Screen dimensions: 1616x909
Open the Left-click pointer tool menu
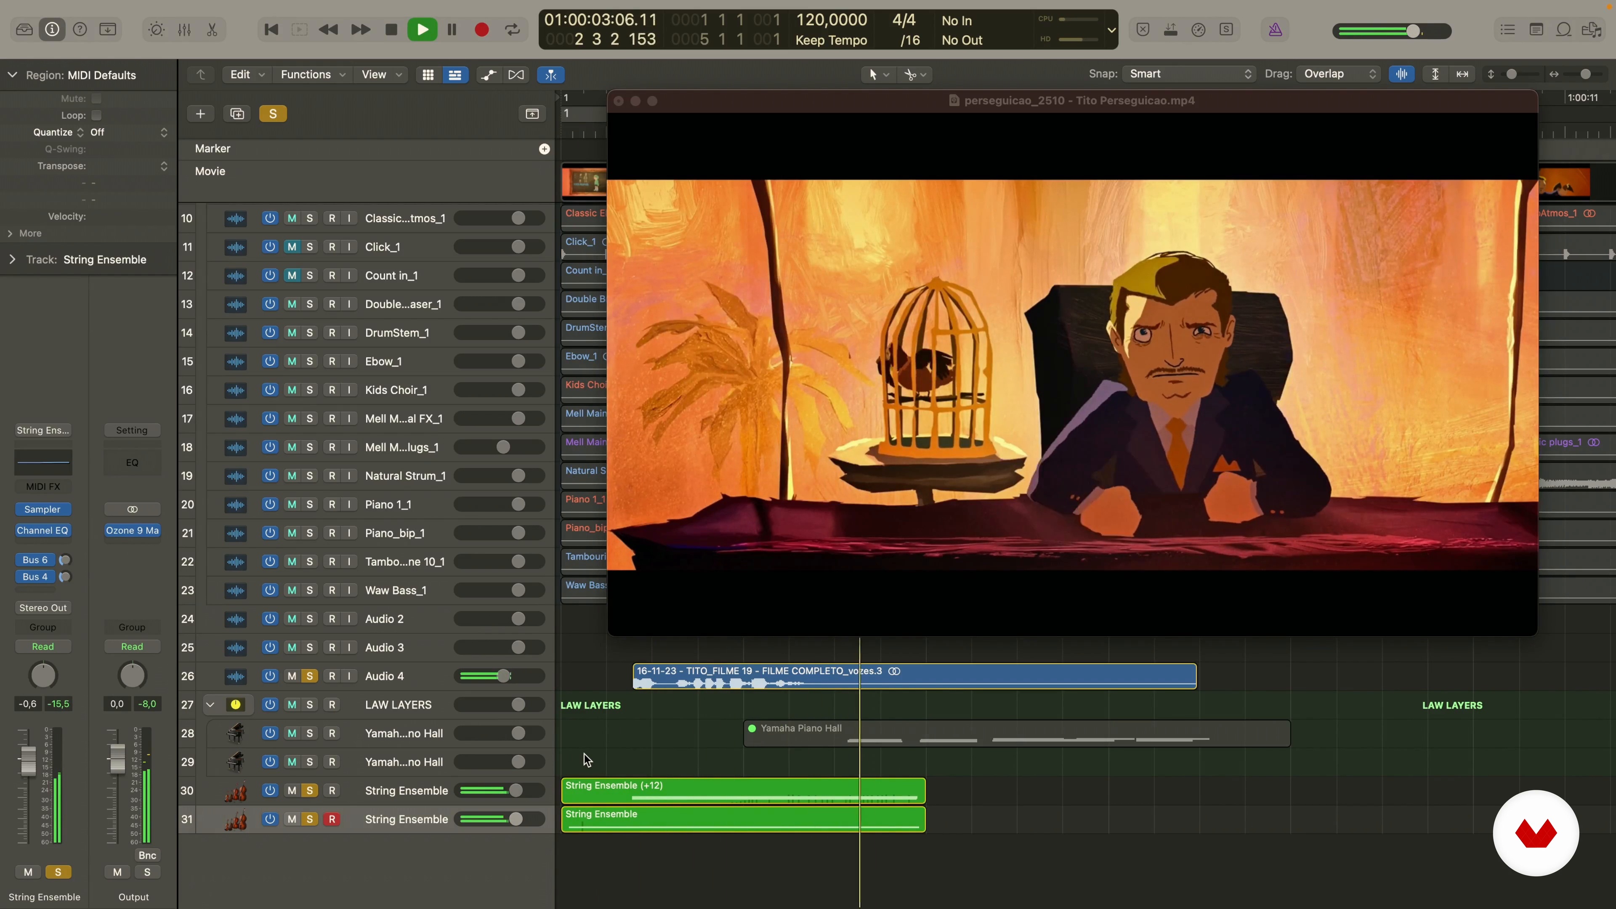pos(877,74)
